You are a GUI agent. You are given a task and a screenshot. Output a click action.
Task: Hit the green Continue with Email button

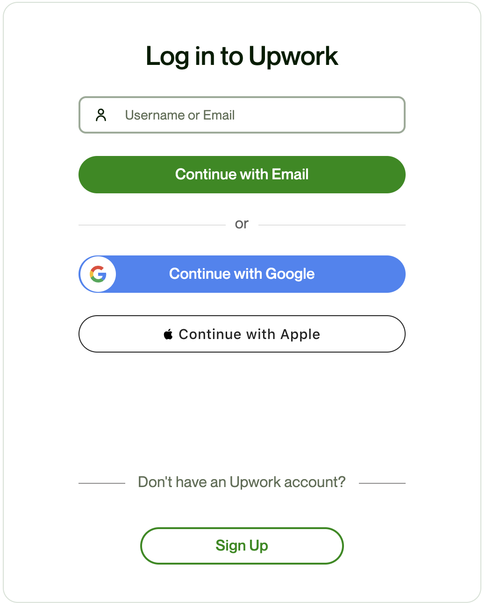click(x=242, y=175)
